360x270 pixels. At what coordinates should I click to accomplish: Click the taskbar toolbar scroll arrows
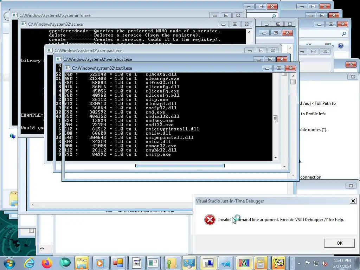pos(292,263)
